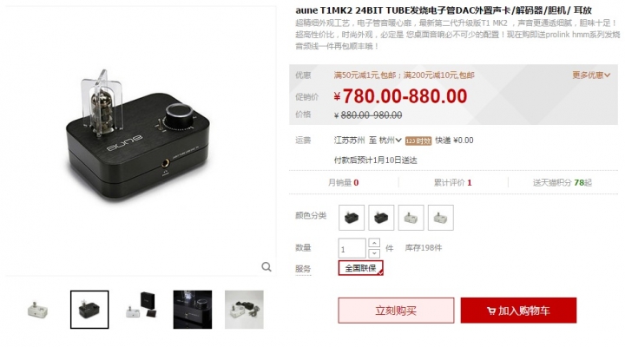
Task: Open the 杭州 destination city dropdown
Action: (x=390, y=141)
